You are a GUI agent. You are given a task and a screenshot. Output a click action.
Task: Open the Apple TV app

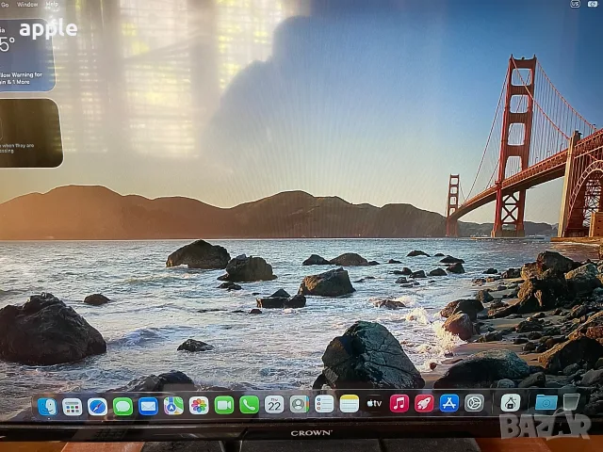pyautogui.click(x=374, y=404)
